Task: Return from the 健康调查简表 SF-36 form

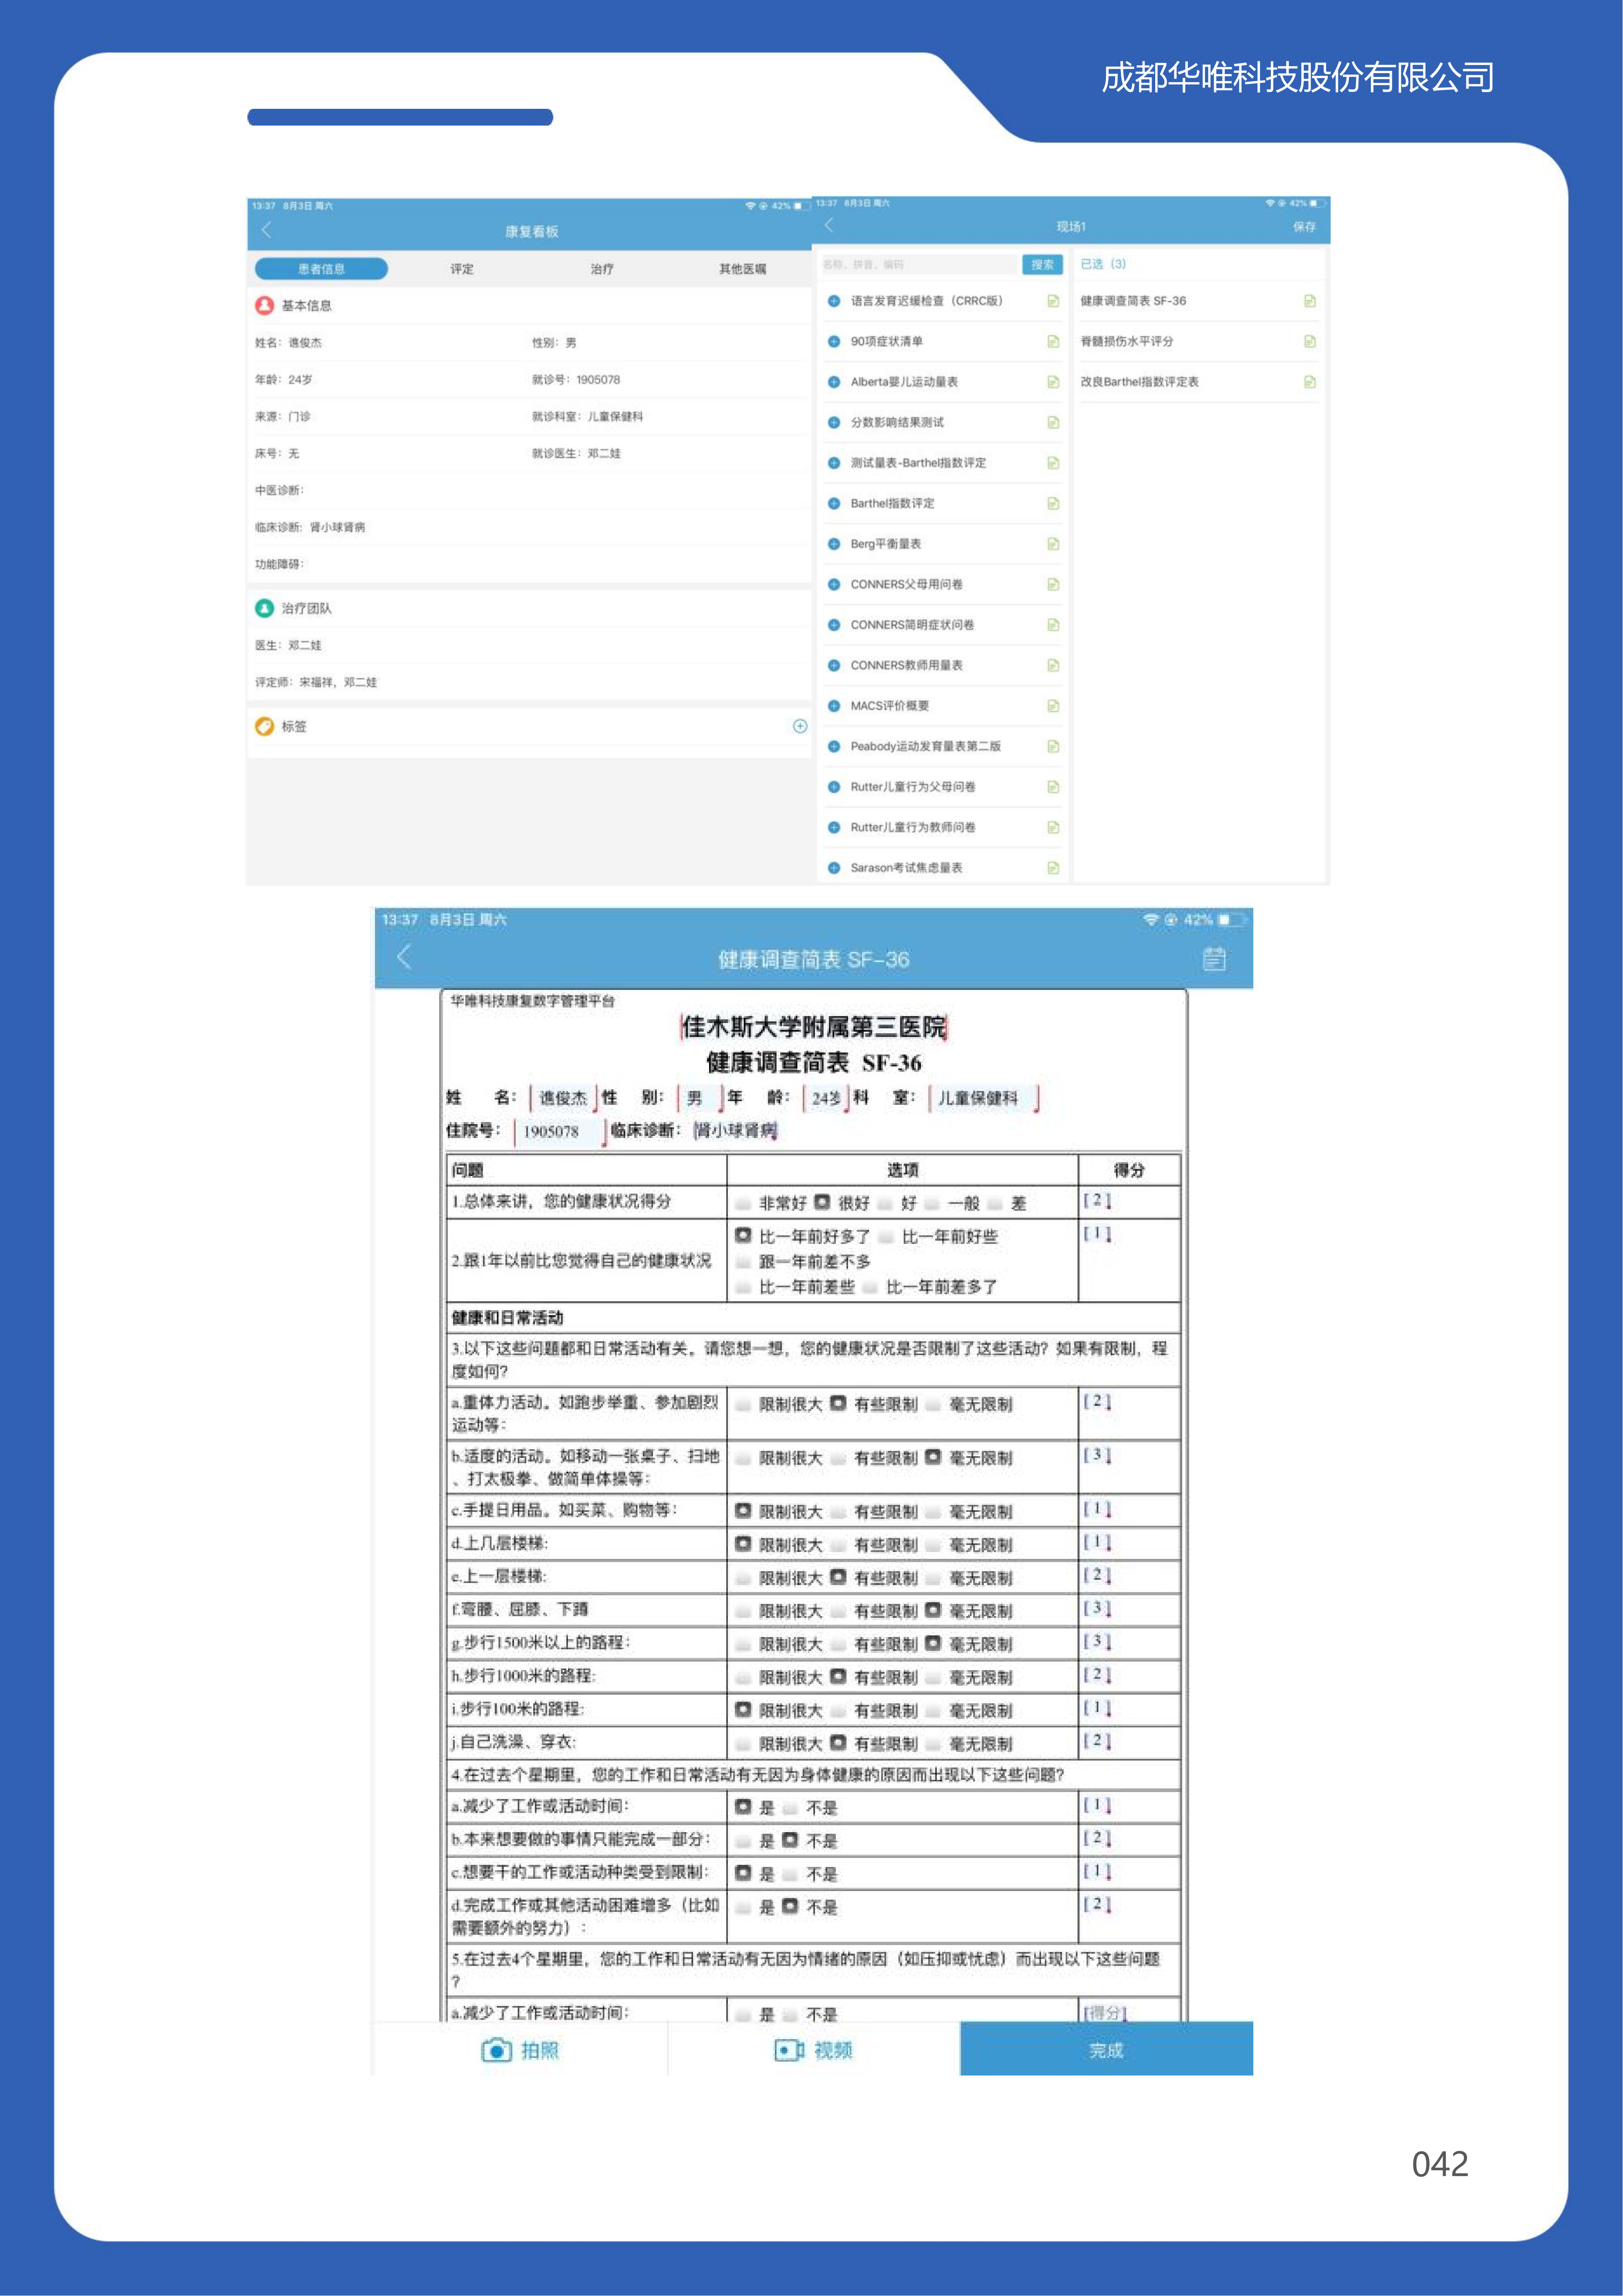Action: (x=404, y=957)
